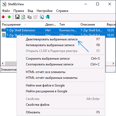116x116 pixels.
Task: Choose Деактивировать выбранные записи
Action: (x=61, y=39)
